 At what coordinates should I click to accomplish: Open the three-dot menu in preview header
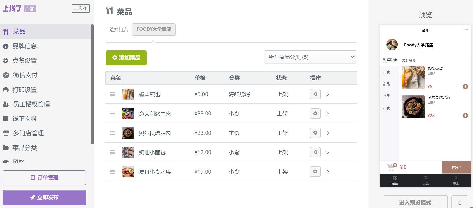pyautogui.click(x=466, y=30)
